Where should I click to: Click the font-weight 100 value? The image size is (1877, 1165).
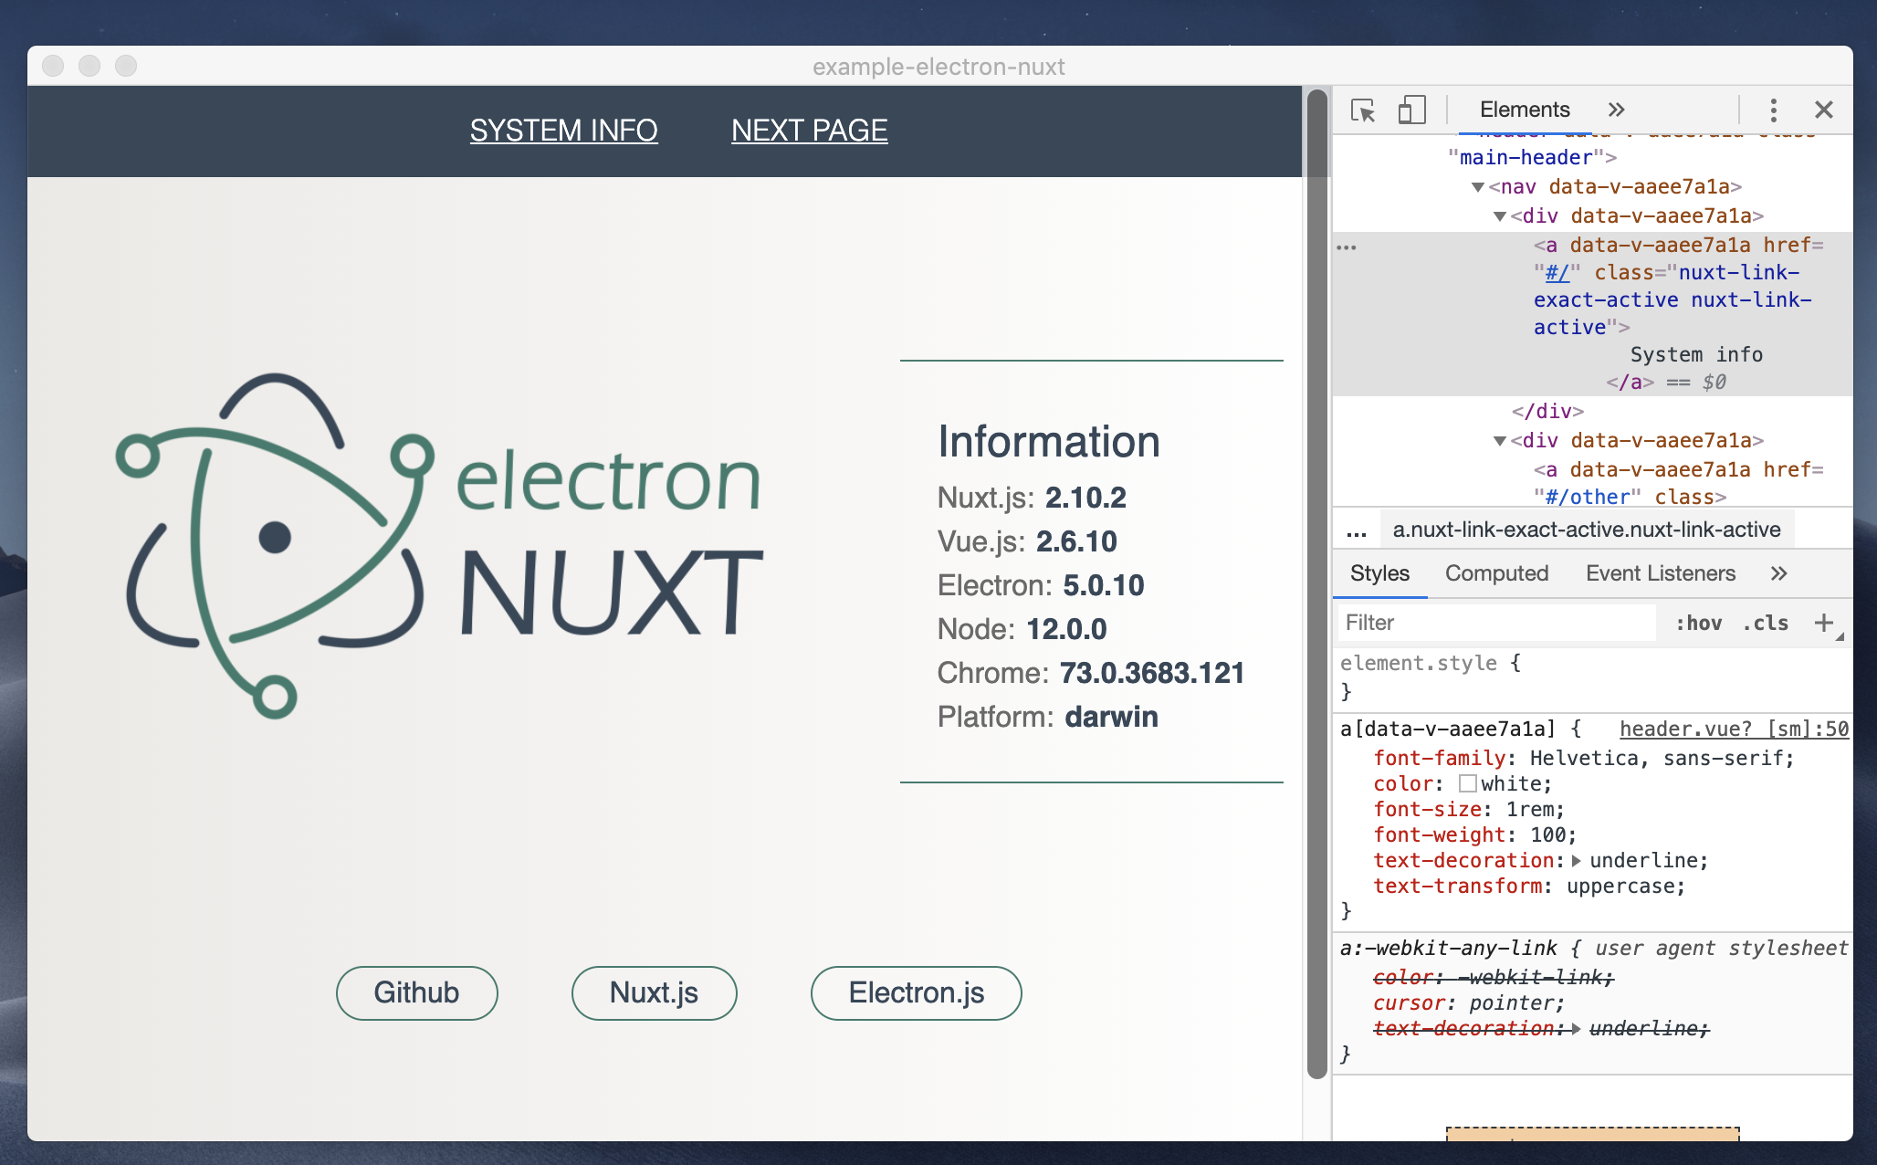[1547, 834]
